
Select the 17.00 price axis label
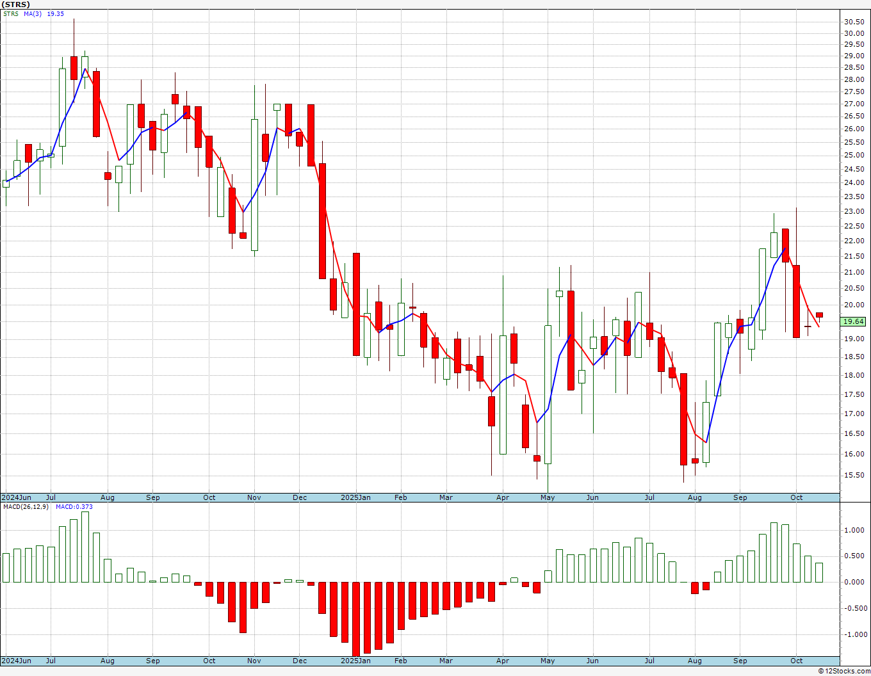854,414
